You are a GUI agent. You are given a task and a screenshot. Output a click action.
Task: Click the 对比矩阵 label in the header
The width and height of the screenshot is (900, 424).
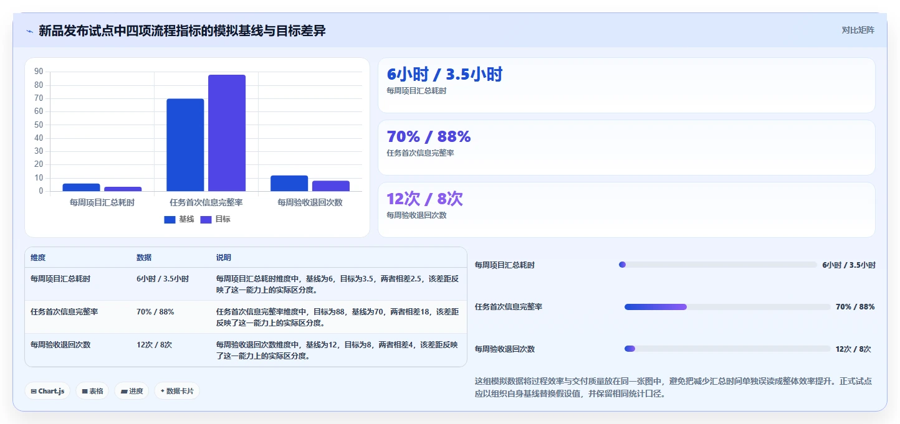click(858, 30)
